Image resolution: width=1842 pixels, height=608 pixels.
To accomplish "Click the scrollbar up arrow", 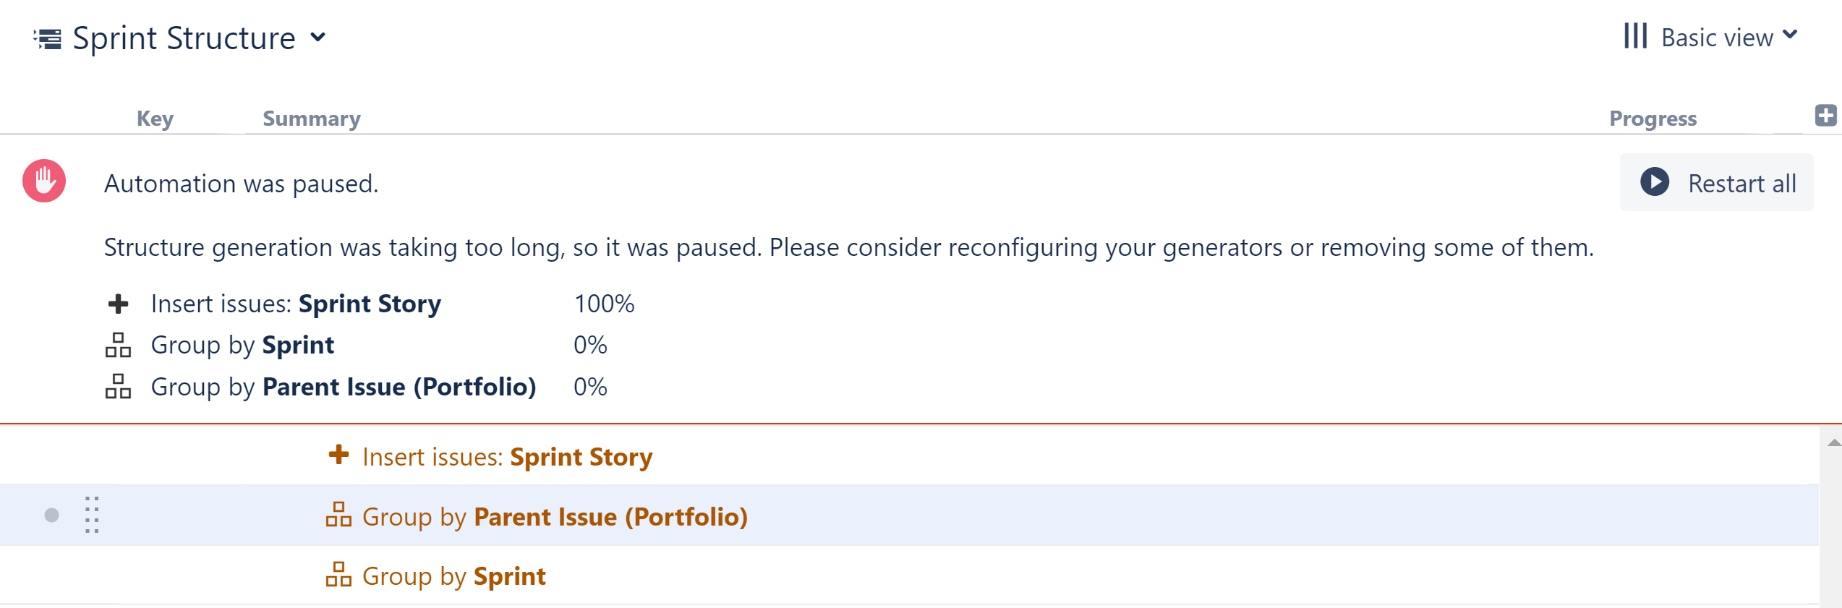I will [1833, 442].
